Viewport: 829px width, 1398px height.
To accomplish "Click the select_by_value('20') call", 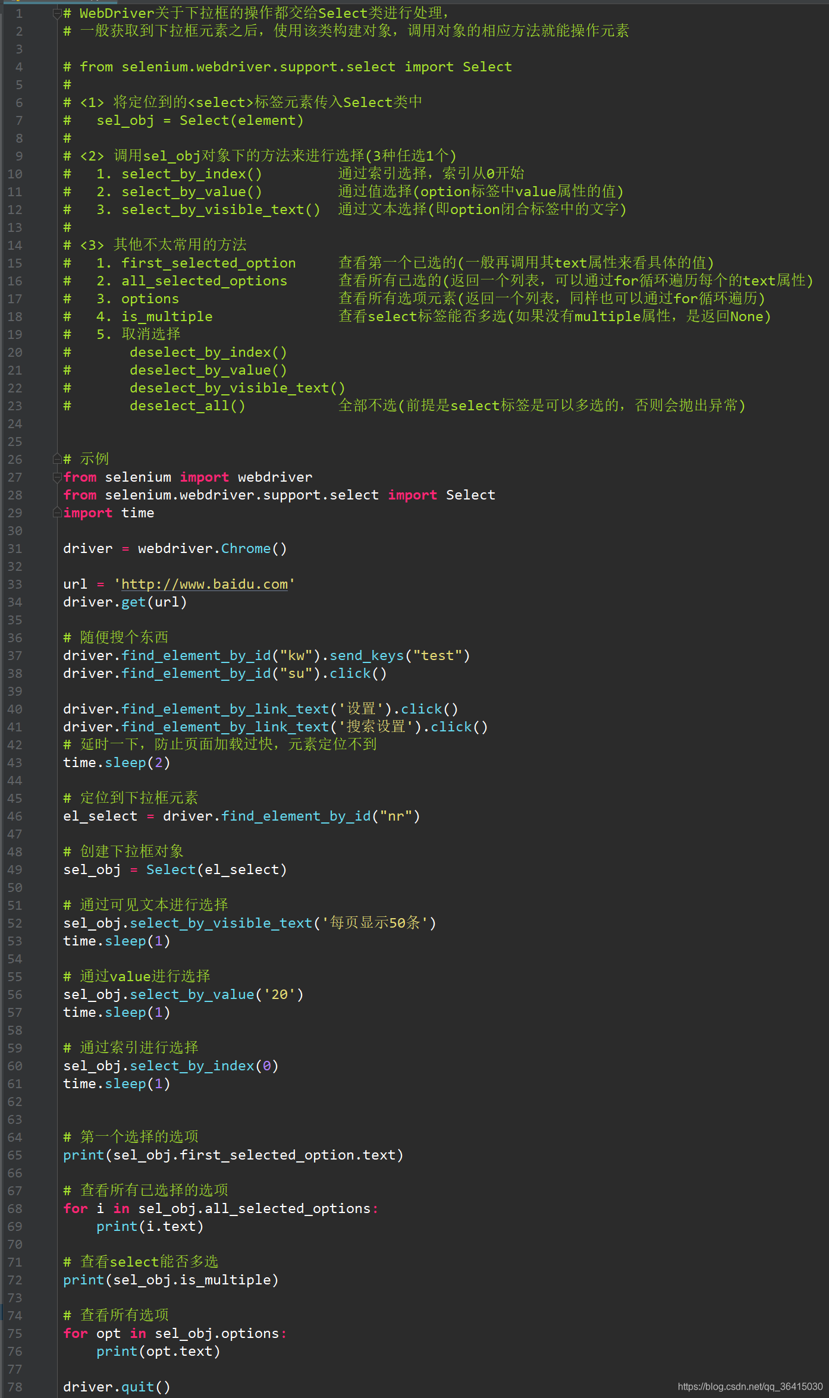I will tap(216, 994).
